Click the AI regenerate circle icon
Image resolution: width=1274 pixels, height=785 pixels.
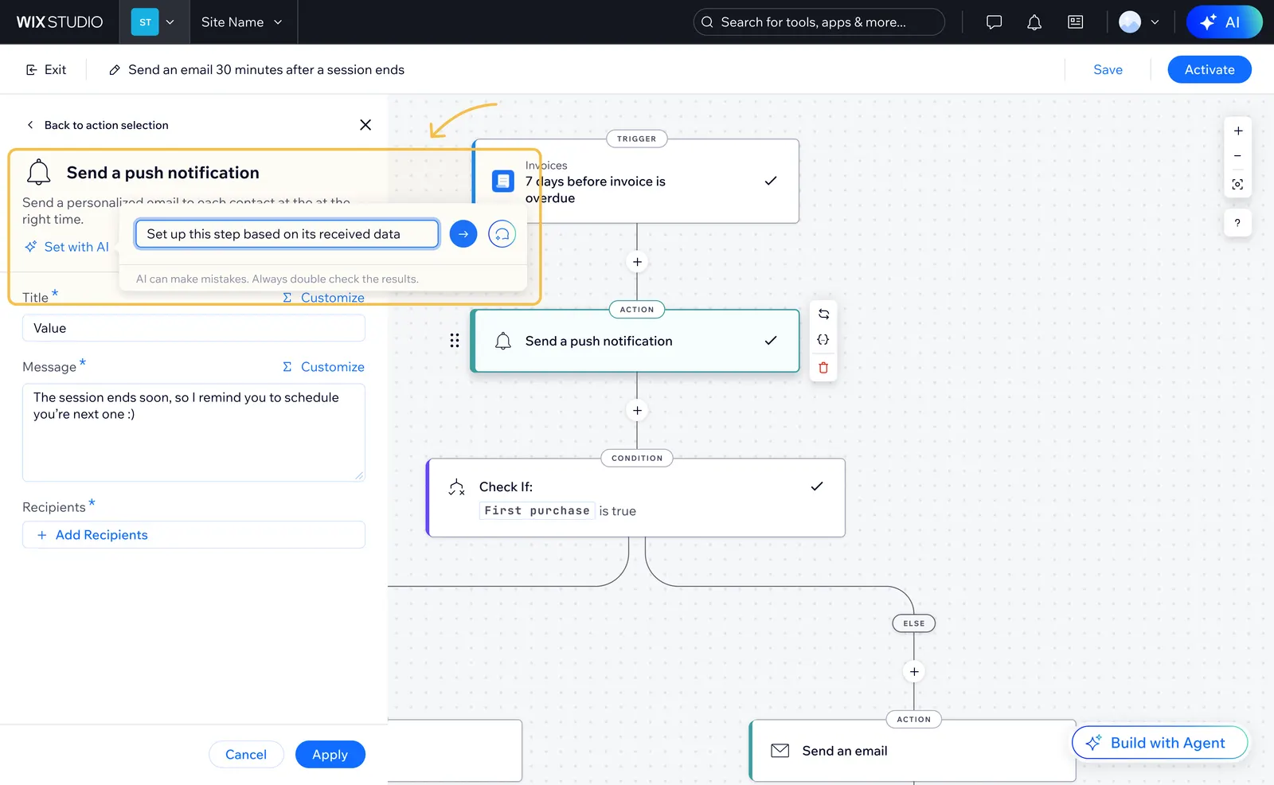click(502, 234)
